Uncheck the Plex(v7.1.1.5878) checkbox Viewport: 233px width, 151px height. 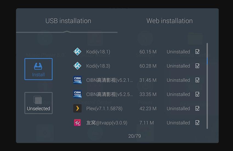pos(197,108)
